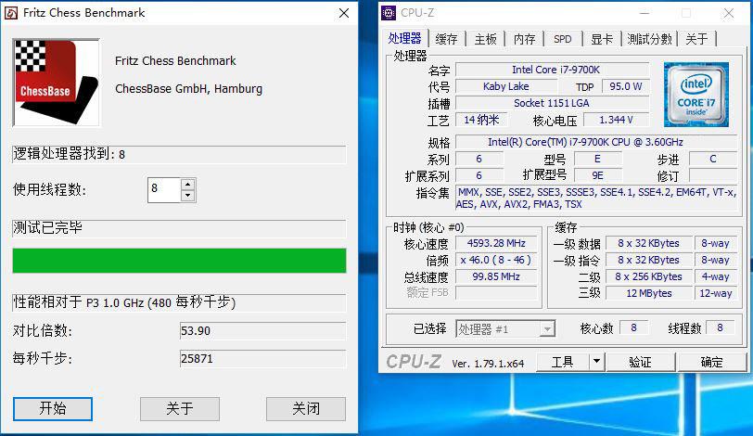Click the 验证 button
The image size is (753, 436).
pos(641,362)
